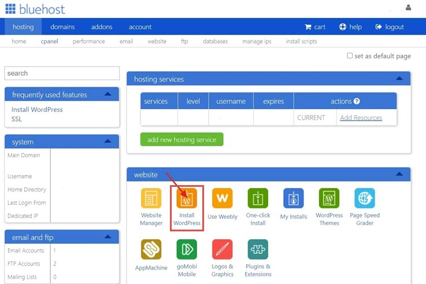Select the addons main tab
The image size is (426, 284).
tap(102, 27)
